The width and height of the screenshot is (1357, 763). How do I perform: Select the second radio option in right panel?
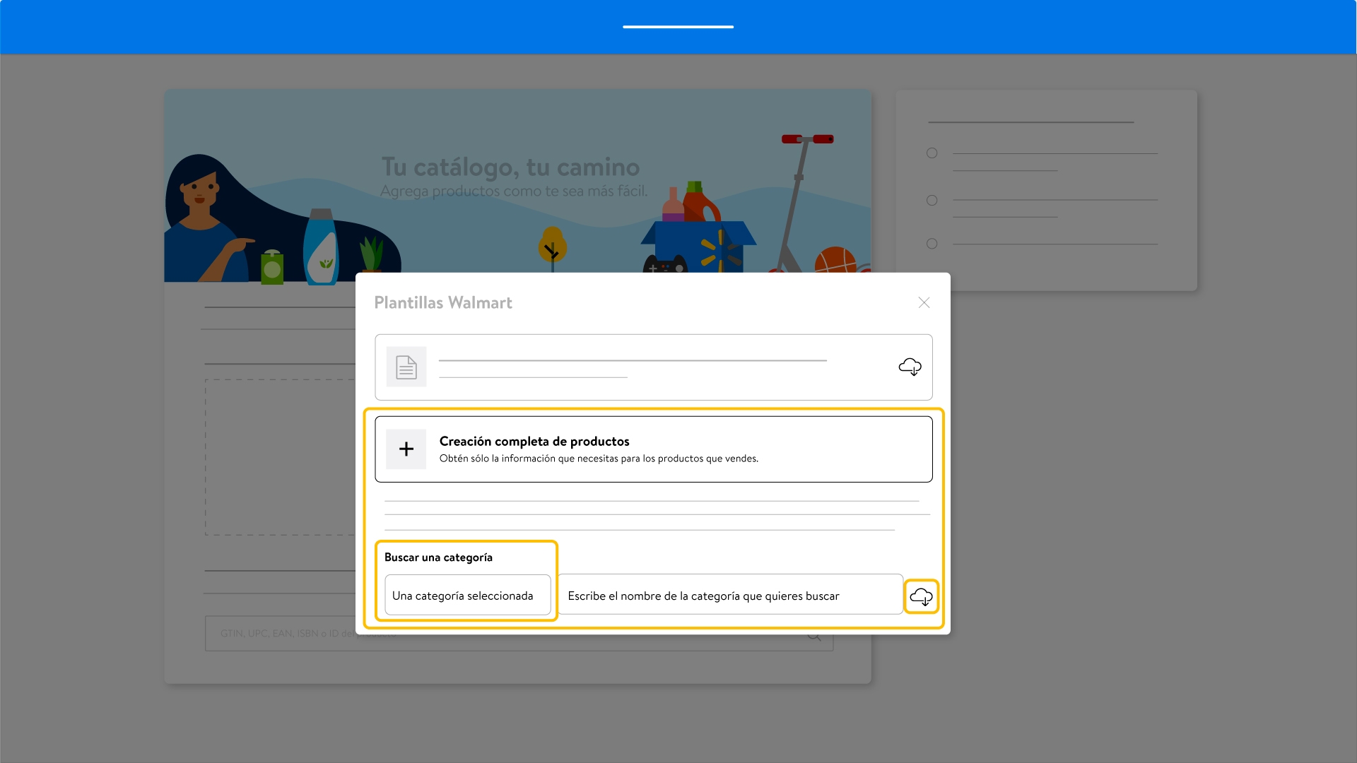(x=932, y=201)
